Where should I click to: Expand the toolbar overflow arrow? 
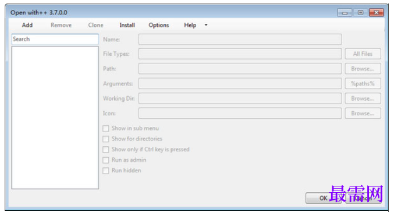tap(206, 25)
